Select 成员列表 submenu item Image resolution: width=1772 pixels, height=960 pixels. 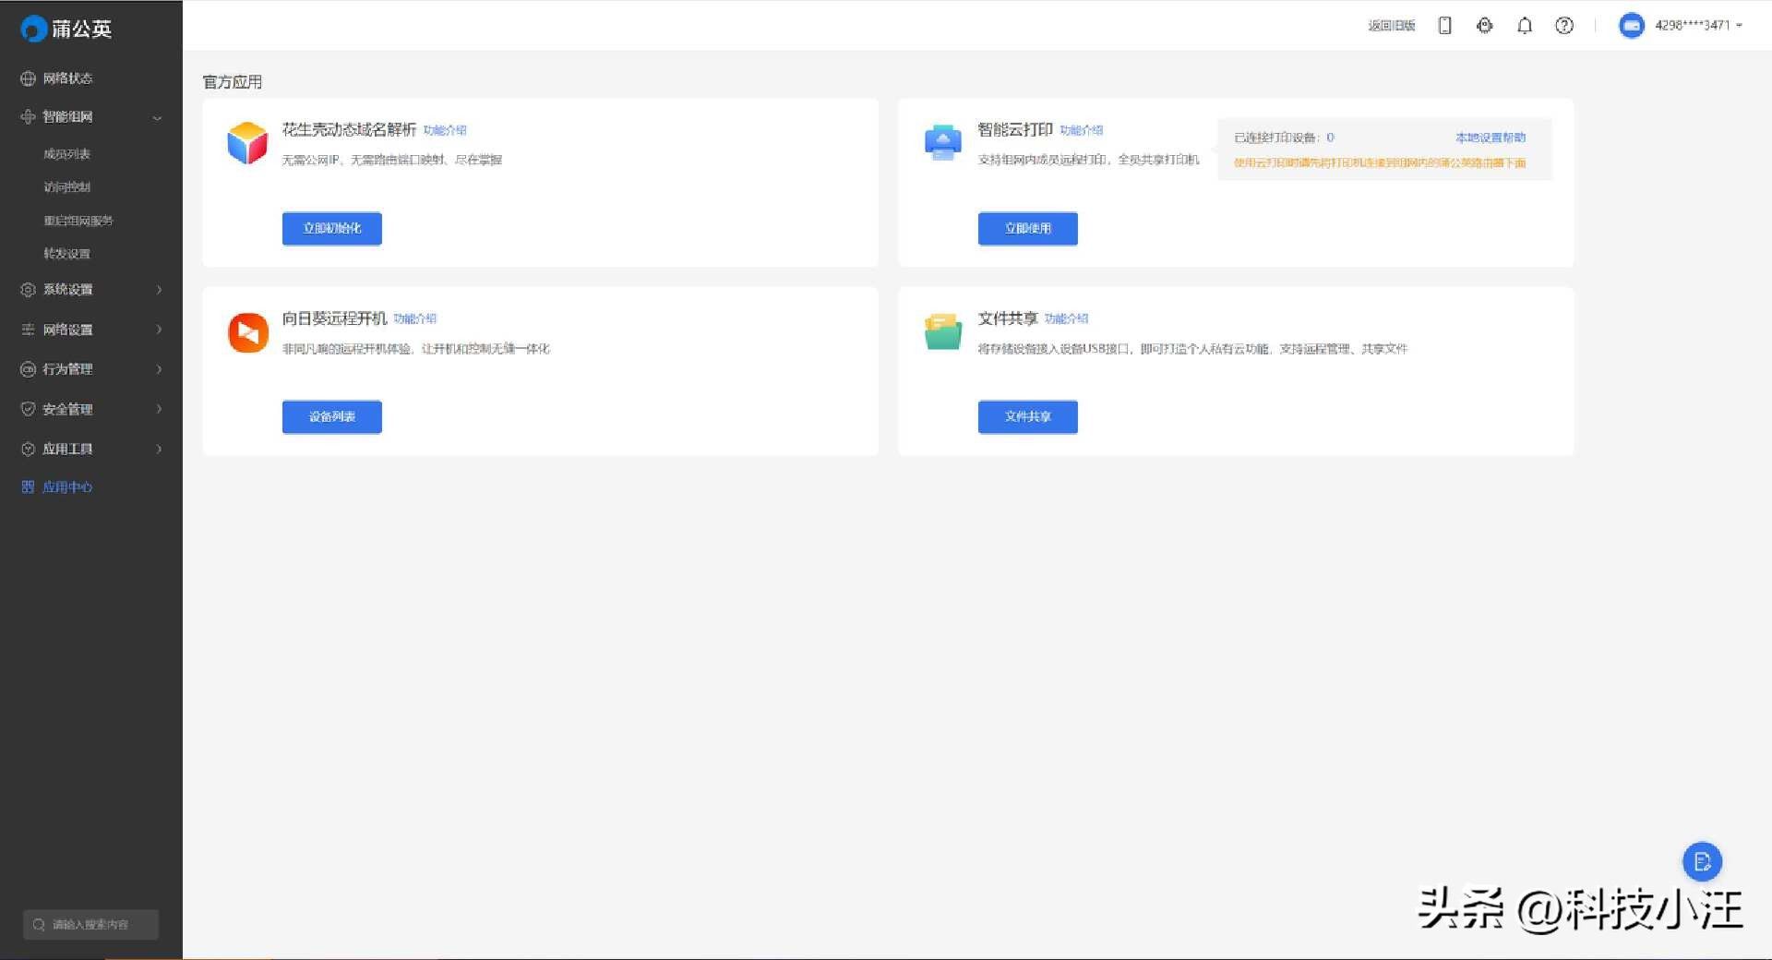click(x=66, y=154)
